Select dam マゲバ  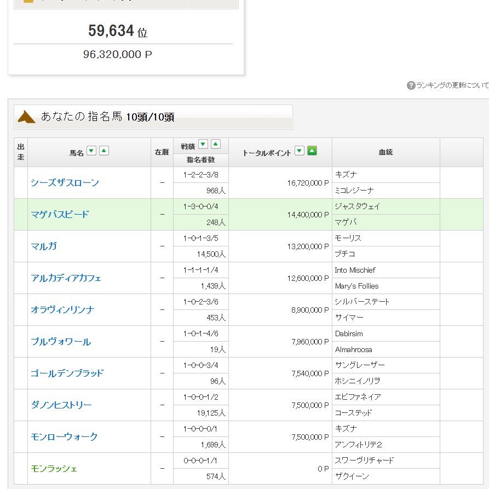346,222
